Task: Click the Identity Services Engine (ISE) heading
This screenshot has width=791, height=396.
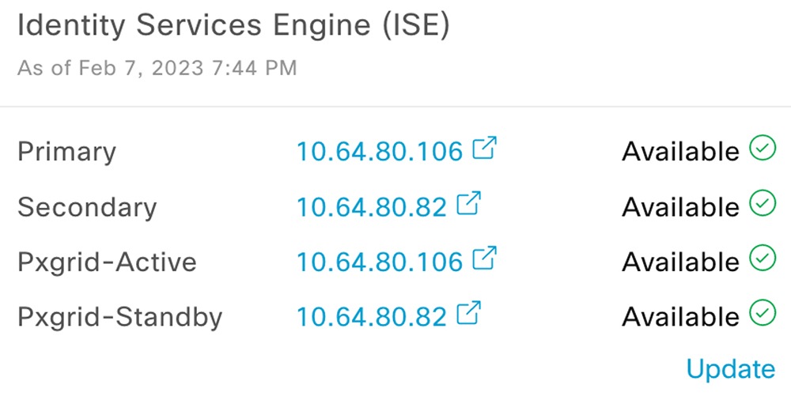Action: coord(233,25)
